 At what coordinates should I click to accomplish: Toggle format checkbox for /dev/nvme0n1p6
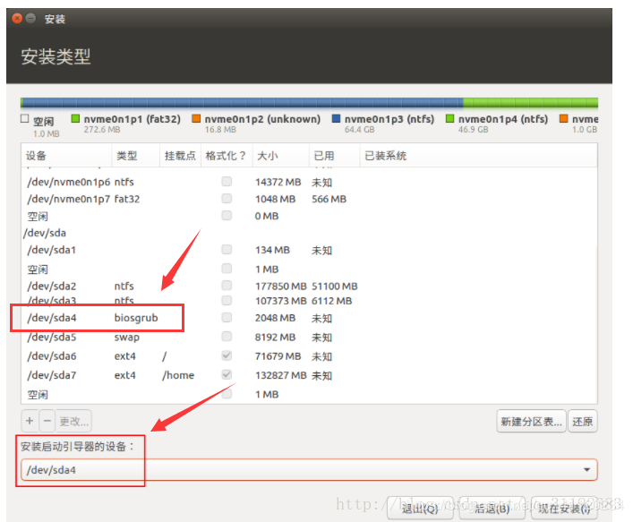pyautogui.click(x=227, y=181)
